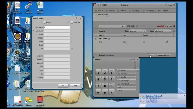
Task: Check the Favorite checkbox in Contact Details
Action: pyautogui.click(x=45, y=22)
